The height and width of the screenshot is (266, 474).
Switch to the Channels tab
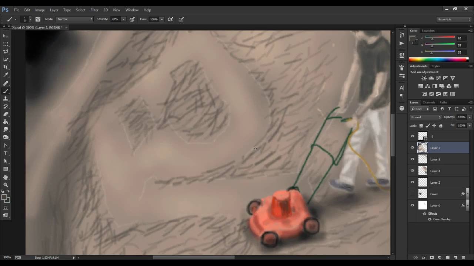point(429,102)
